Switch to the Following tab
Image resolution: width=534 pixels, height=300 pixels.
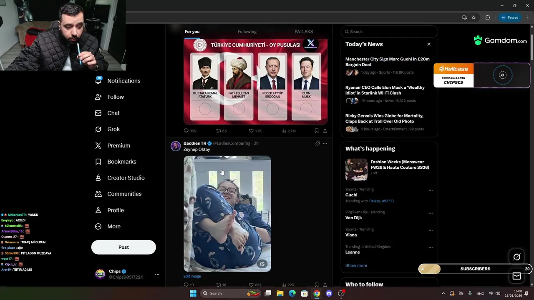click(x=247, y=32)
